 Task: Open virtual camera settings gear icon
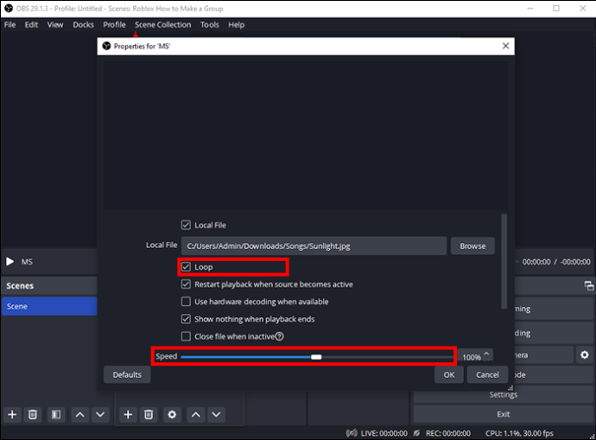click(585, 354)
